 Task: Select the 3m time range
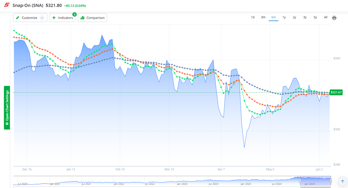[263, 17]
